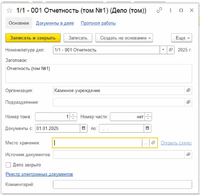Open Номенклатура дел item with the open icon
This screenshot has height=195, width=200.
tap(171, 50)
